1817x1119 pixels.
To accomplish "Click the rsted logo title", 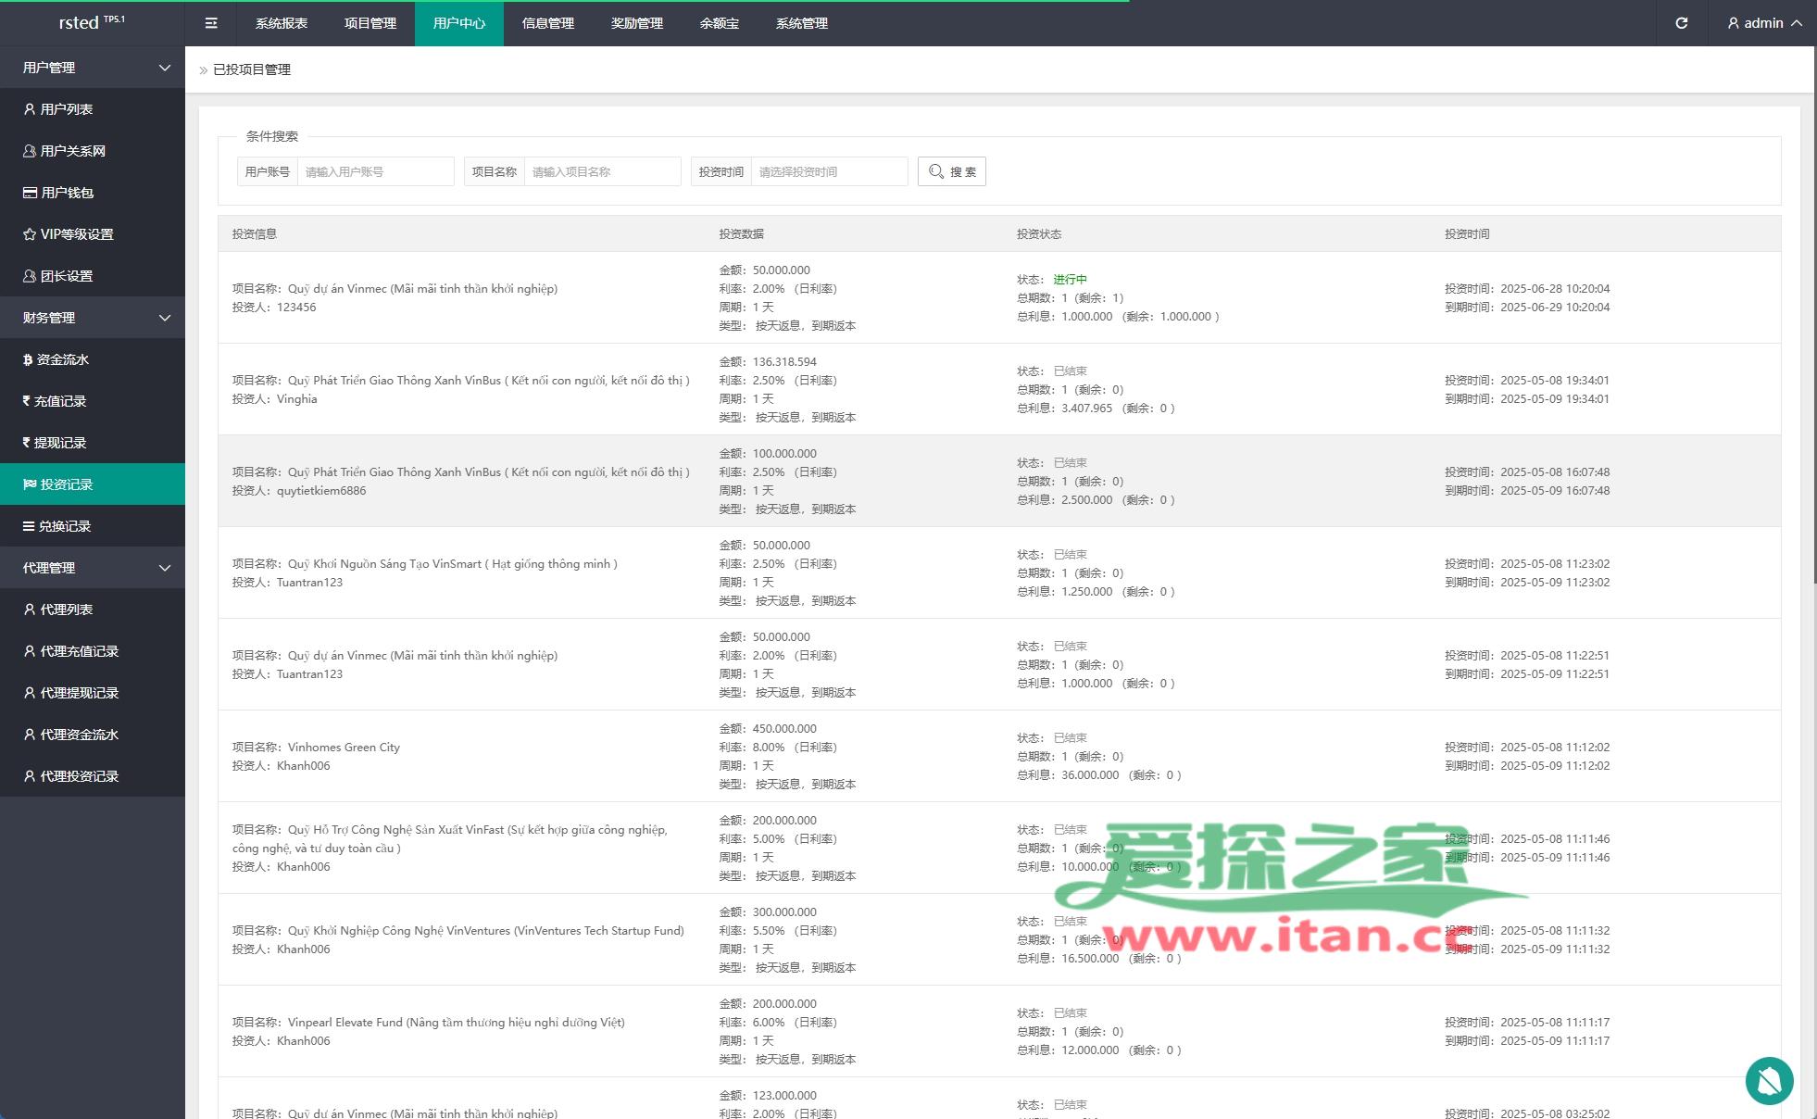I will (x=92, y=23).
